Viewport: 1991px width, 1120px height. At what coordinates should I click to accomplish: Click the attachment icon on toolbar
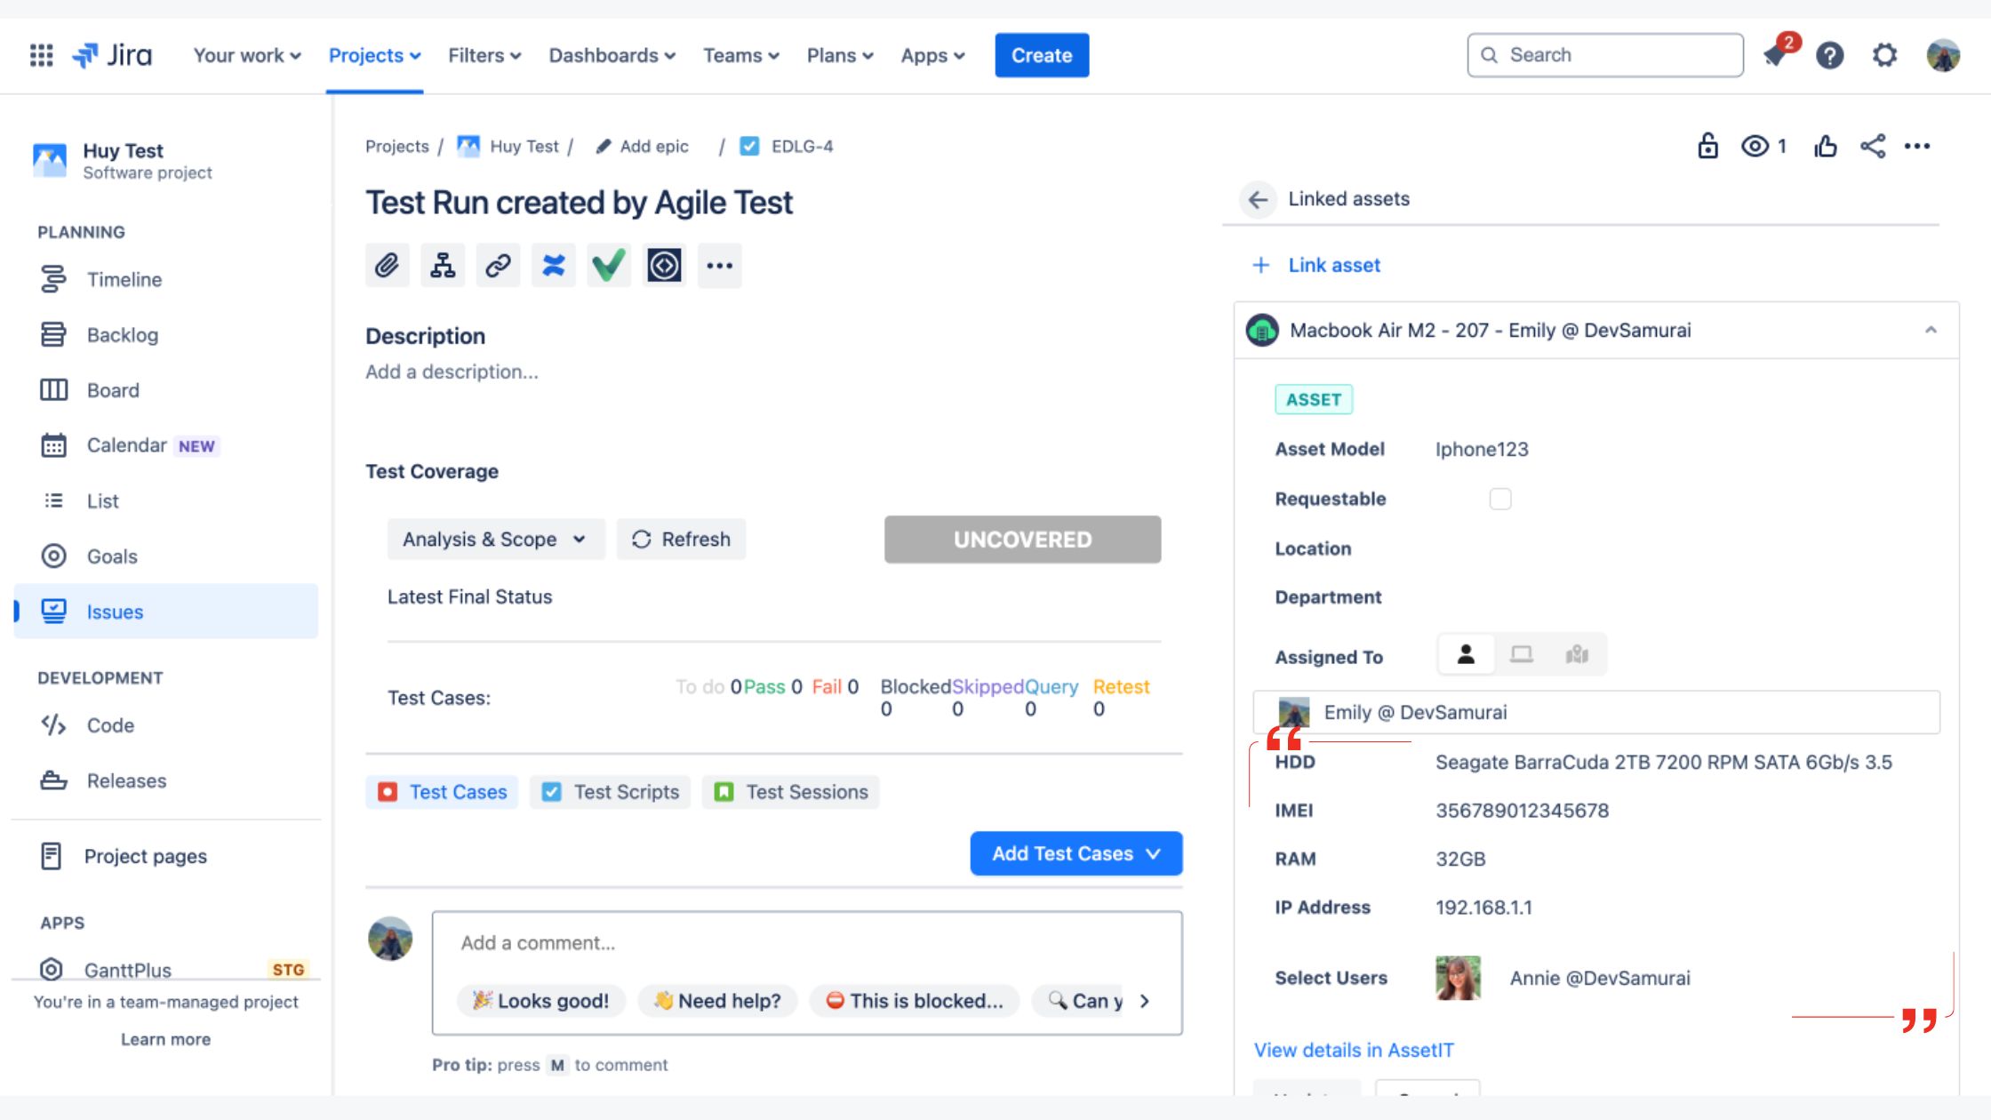click(387, 265)
